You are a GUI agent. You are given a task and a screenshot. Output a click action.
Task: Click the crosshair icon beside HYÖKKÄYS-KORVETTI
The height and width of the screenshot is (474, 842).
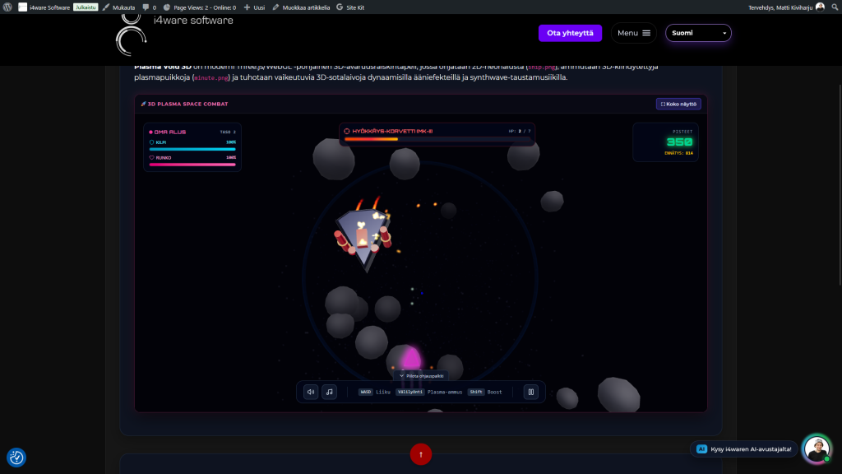pyautogui.click(x=347, y=131)
